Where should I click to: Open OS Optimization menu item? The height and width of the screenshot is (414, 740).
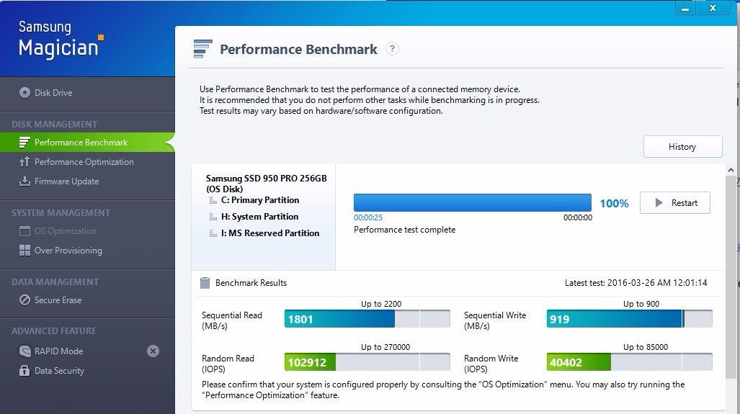coord(65,231)
